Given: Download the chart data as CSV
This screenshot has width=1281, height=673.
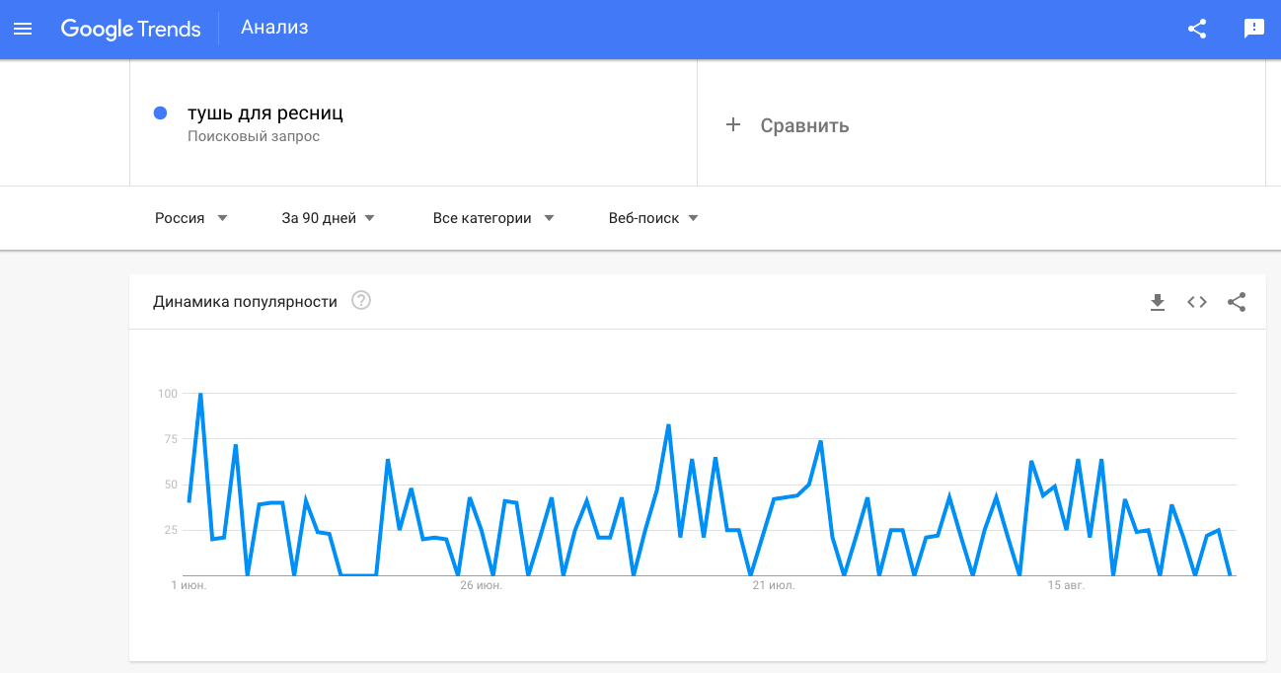Looking at the screenshot, I should [1158, 302].
